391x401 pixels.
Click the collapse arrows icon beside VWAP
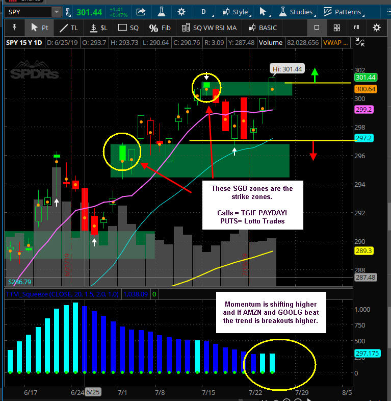pyautogui.click(x=360, y=42)
